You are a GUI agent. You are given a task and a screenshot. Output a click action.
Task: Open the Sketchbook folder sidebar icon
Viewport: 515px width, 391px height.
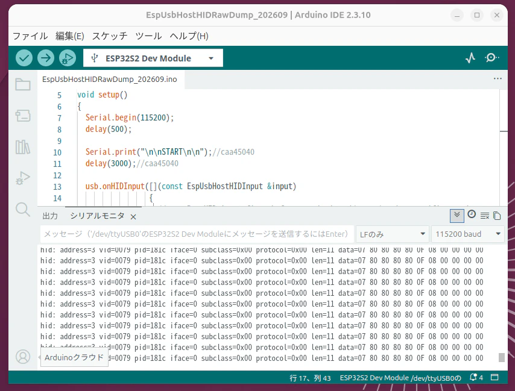(x=23, y=84)
